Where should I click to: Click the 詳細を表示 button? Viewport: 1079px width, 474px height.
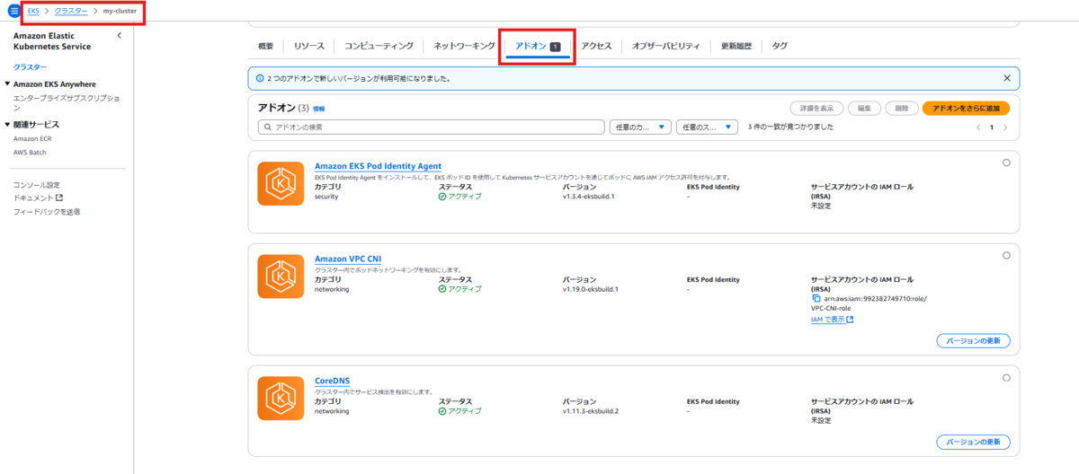[816, 108]
